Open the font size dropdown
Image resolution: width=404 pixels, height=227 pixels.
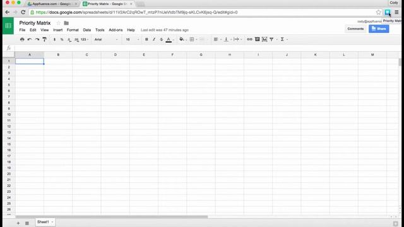pyautogui.click(x=133, y=39)
